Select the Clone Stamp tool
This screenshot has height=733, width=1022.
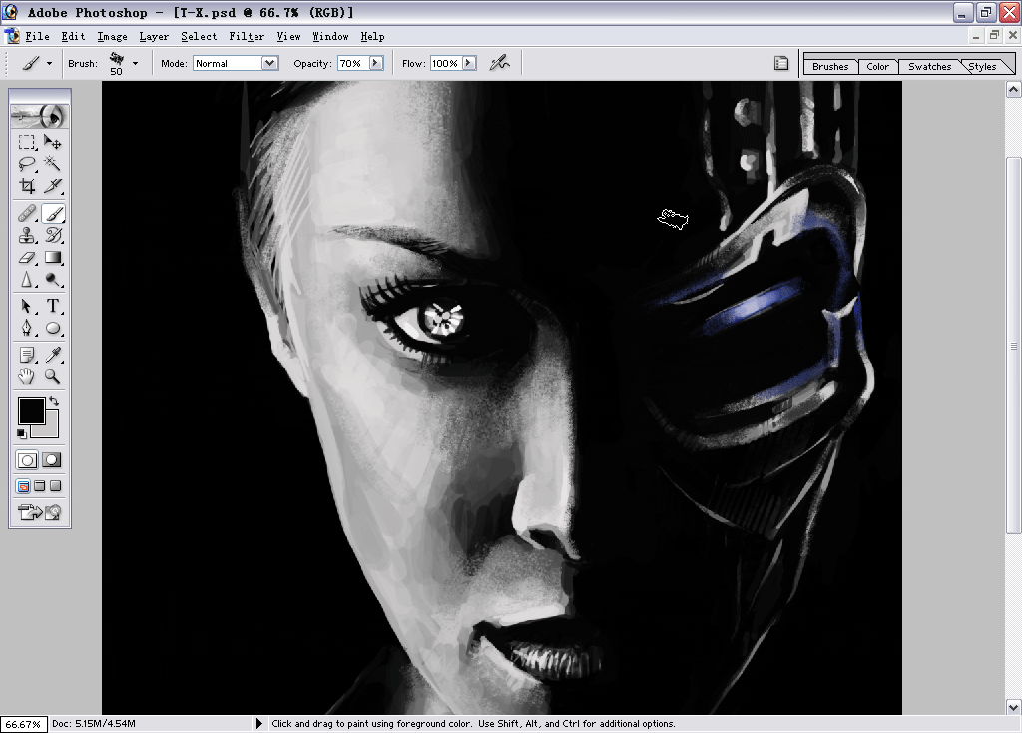pos(27,235)
